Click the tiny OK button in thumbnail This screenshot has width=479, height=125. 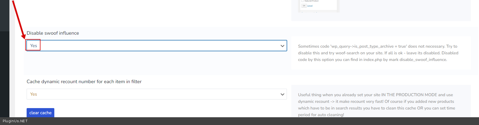pos(304,6)
